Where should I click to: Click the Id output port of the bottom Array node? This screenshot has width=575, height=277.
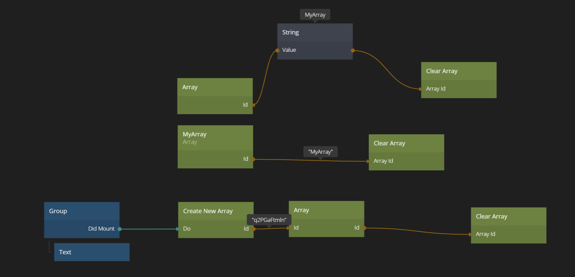[x=364, y=228]
